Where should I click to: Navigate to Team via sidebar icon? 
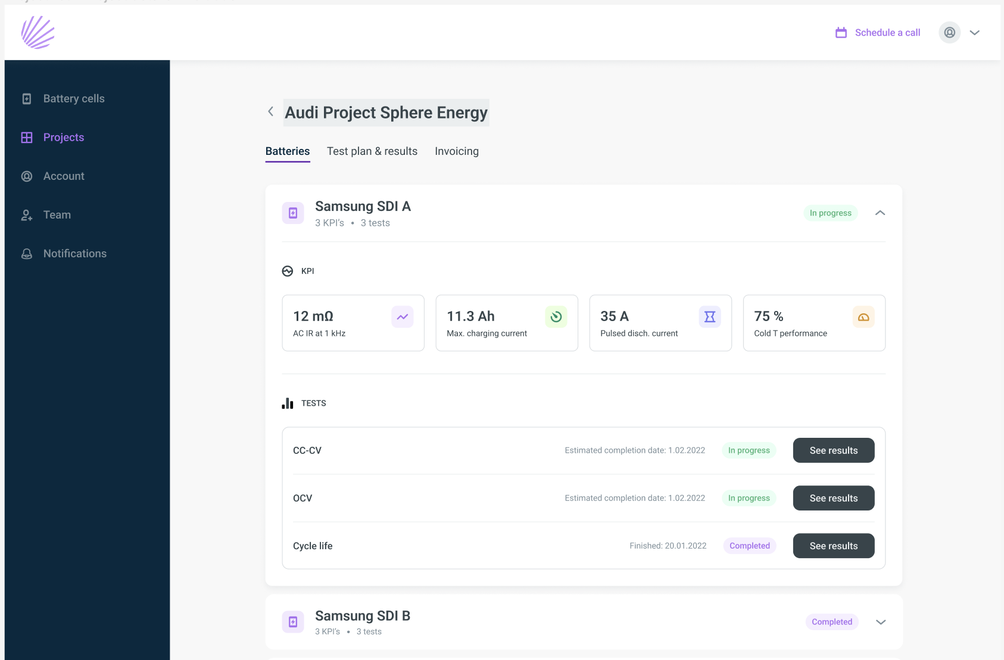point(27,214)
